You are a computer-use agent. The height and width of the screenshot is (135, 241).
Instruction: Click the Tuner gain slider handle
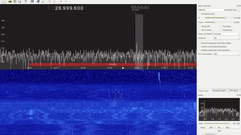click(x=214, y=22)
